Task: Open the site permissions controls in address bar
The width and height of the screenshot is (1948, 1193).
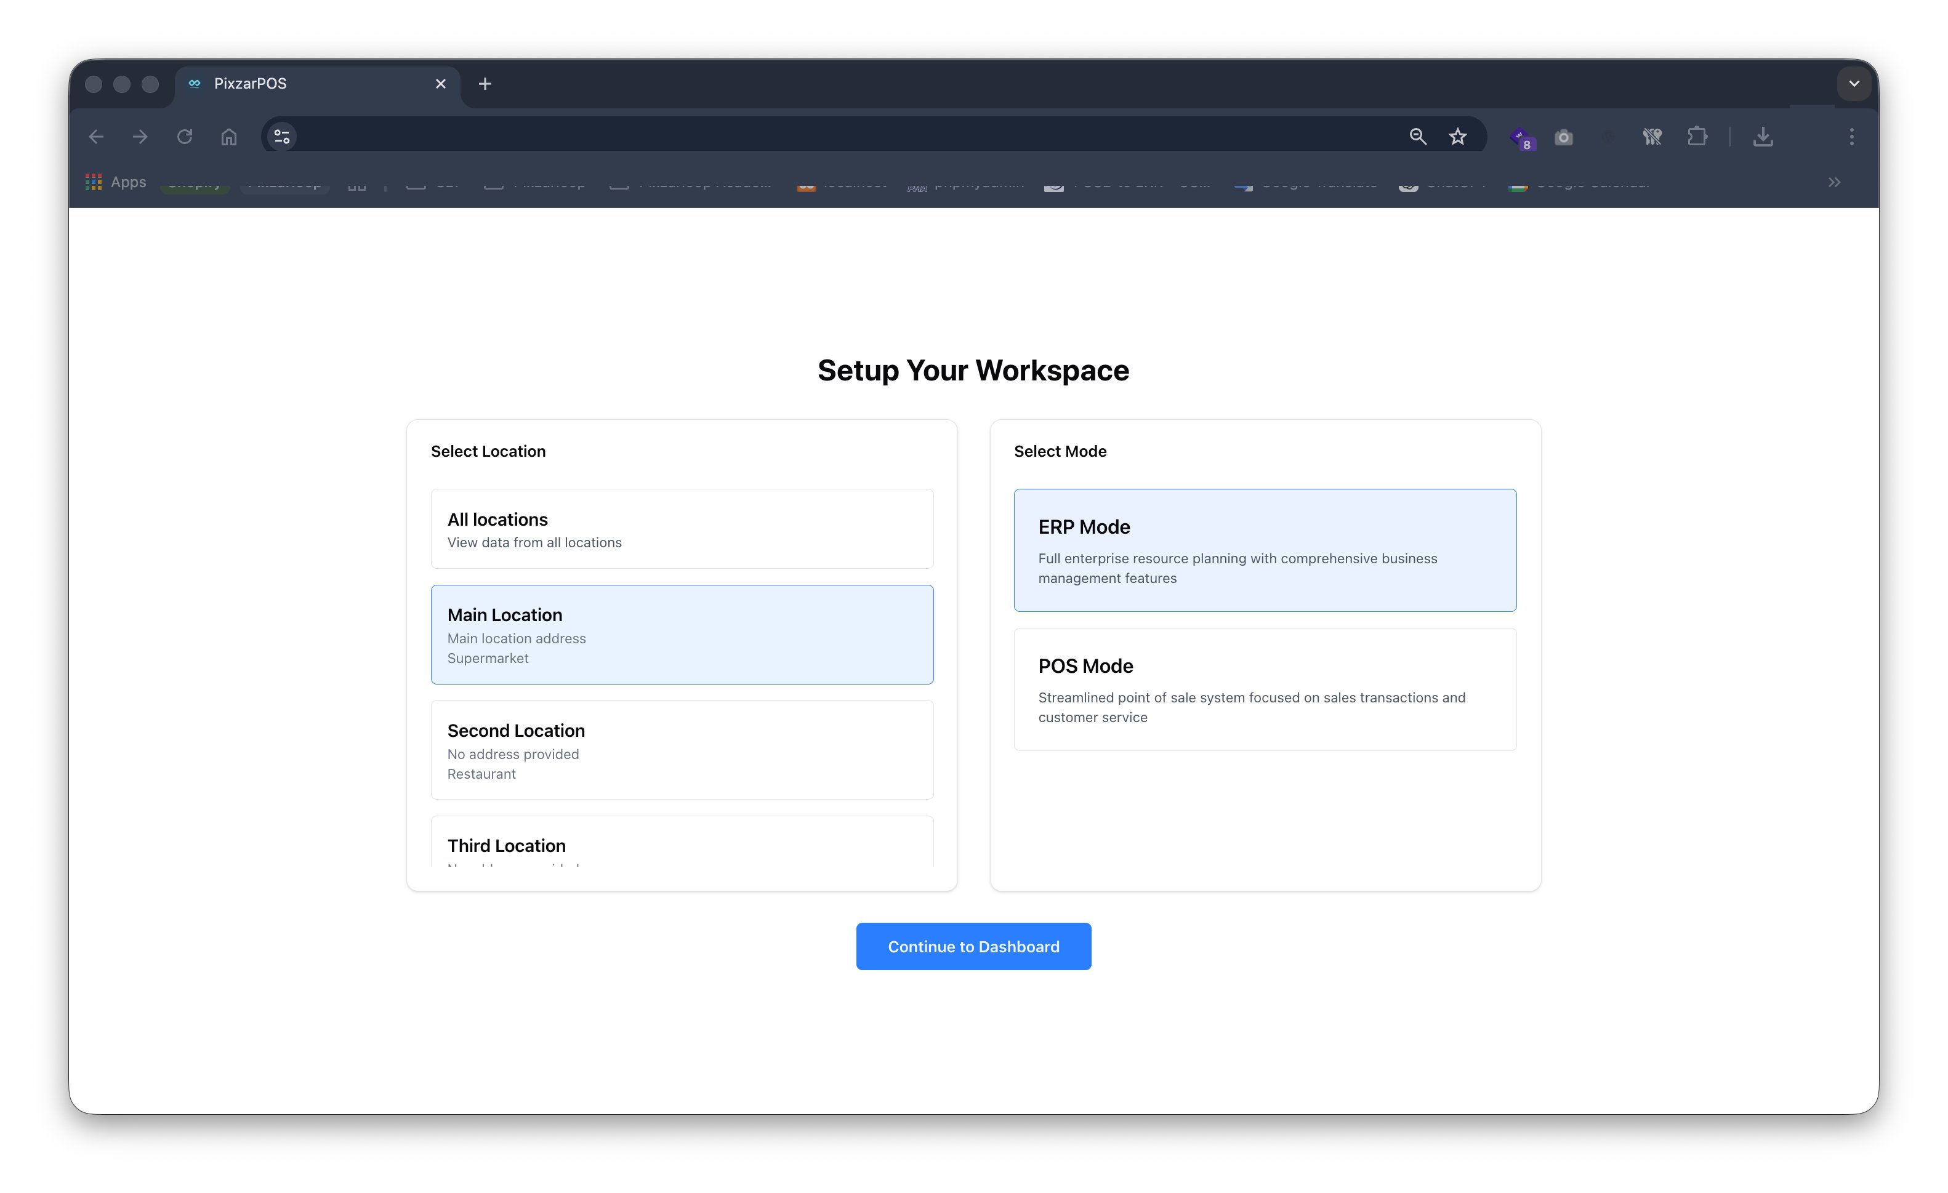Action: point(281,136)
